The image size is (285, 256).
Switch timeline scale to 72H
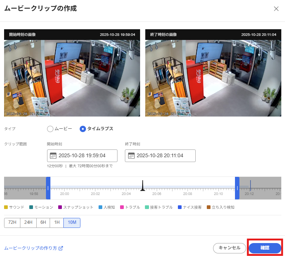pos(12,223)
